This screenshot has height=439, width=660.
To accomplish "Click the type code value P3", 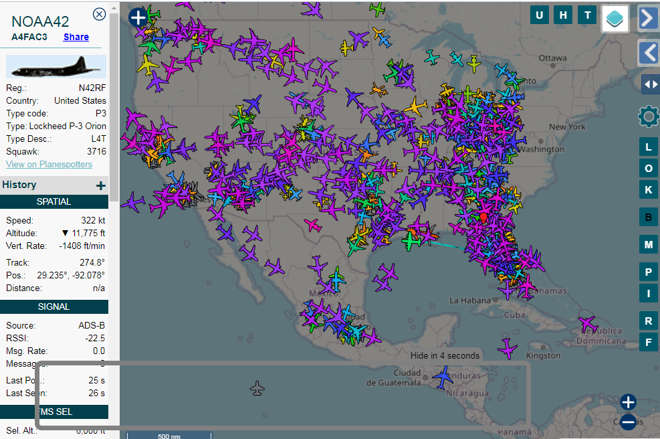I will (100, 113).
